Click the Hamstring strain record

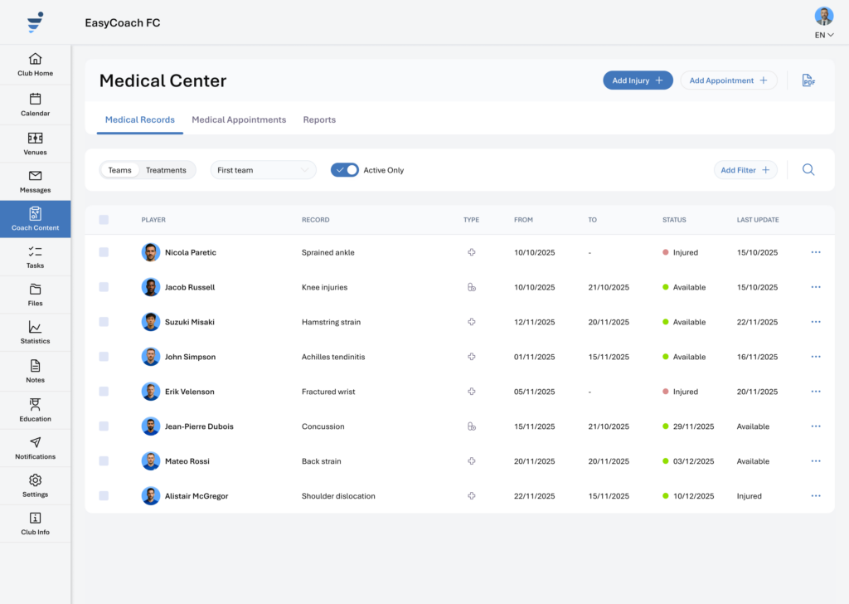point(332,322)
